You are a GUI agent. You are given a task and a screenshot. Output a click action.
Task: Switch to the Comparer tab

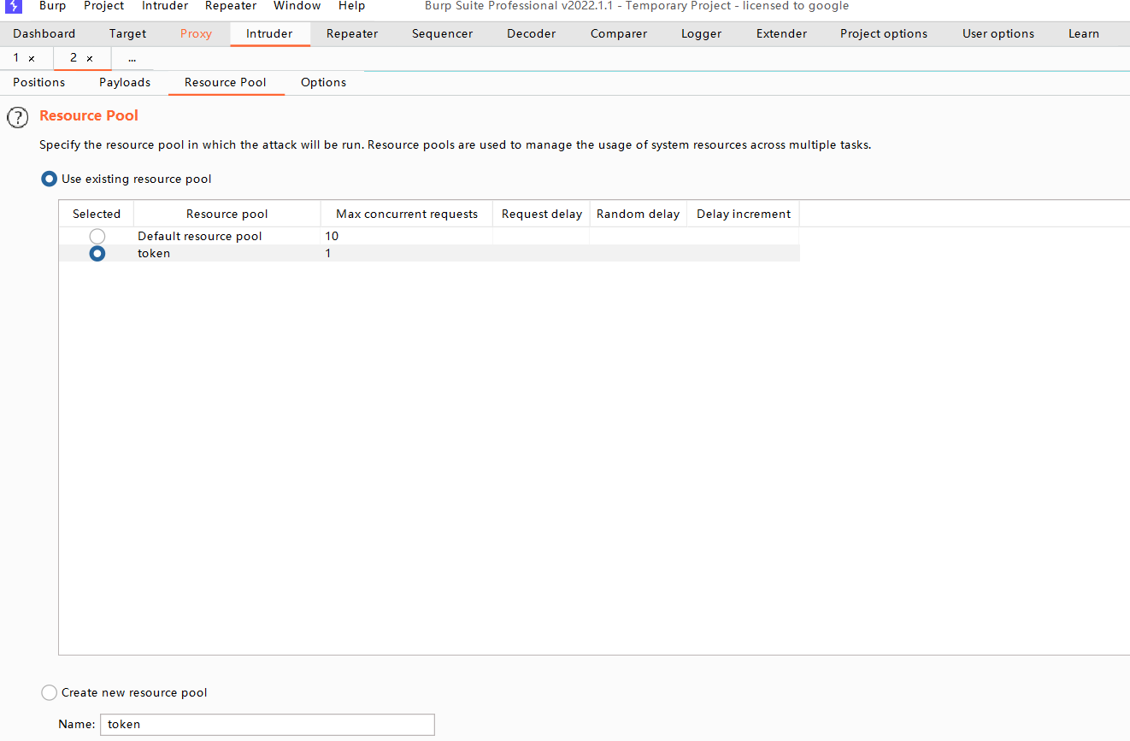pyautogui.click(x=619, y=33)
